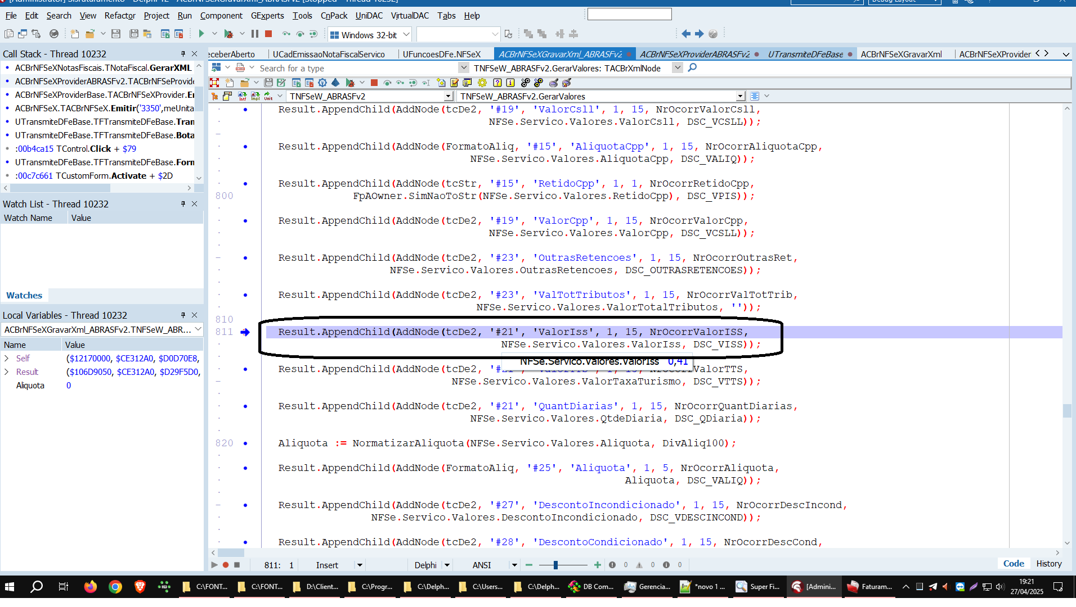Image resolution: width=1076 pixels, height=607 pixels.
Task: Open the Refactor menu
Action: click(120, 15)
